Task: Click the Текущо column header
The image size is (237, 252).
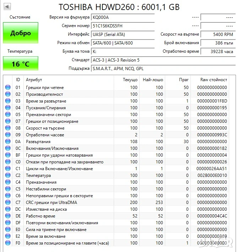Action: click(130, 80)
